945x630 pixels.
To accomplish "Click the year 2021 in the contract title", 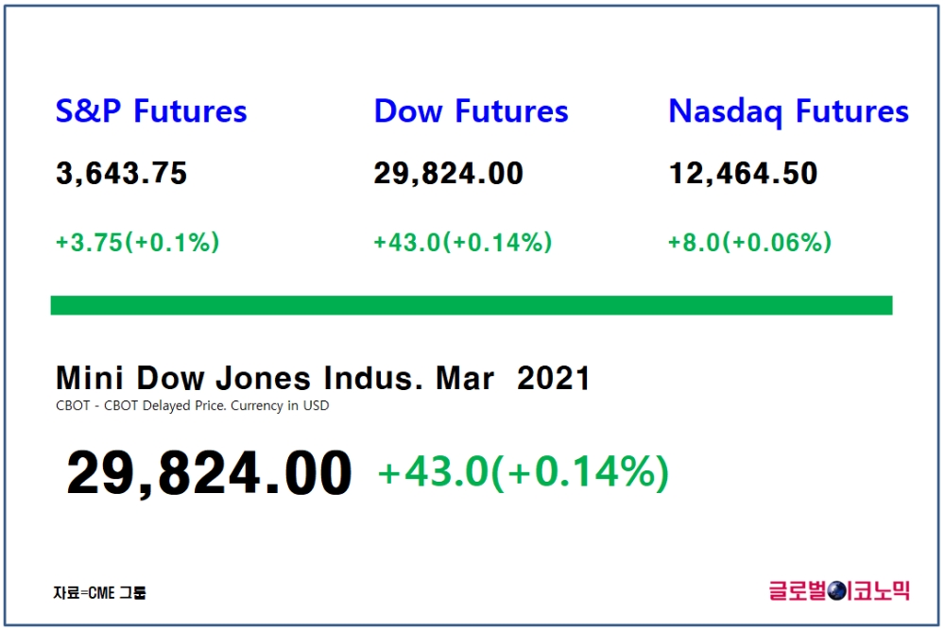I will [x=554, y=378].
